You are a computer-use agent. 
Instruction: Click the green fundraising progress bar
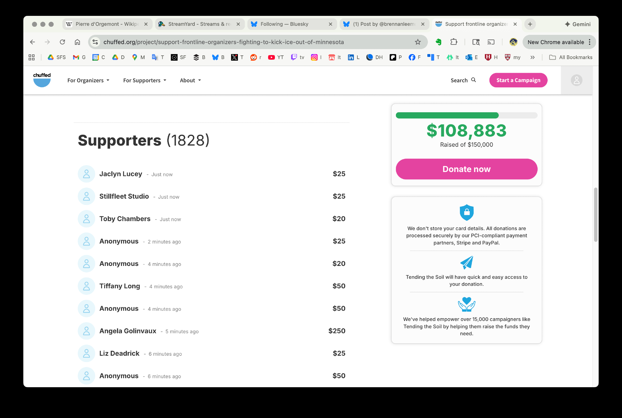click(447, 115)
